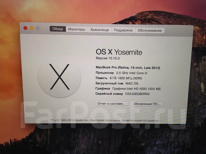Click startup disk value MAC OS

[x=132, y=83]
